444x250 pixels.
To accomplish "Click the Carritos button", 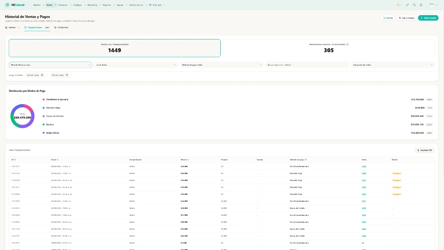I will tap(388, 18).
